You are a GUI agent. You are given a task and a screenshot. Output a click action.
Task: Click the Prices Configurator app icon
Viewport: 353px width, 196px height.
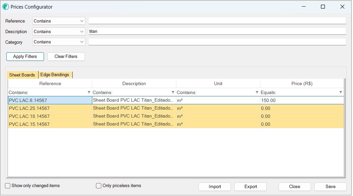coord(6,7)
